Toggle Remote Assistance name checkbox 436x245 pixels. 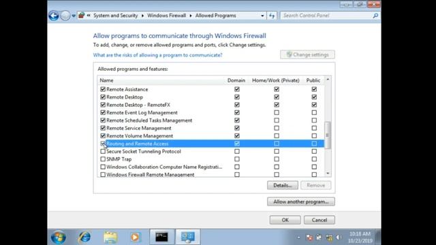tap(103, 89)
